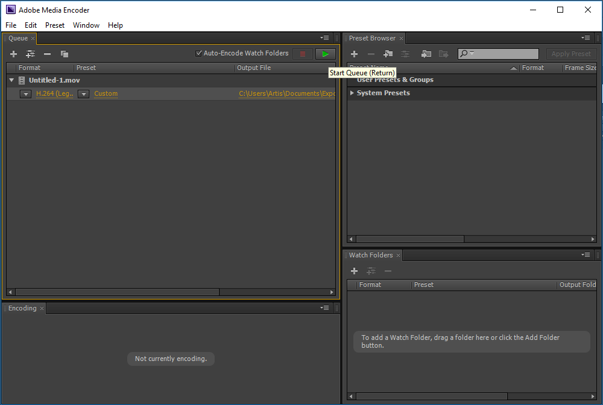Open preset settings icon in Preset Browser
The image size is (603, 405).
[405, 54]
